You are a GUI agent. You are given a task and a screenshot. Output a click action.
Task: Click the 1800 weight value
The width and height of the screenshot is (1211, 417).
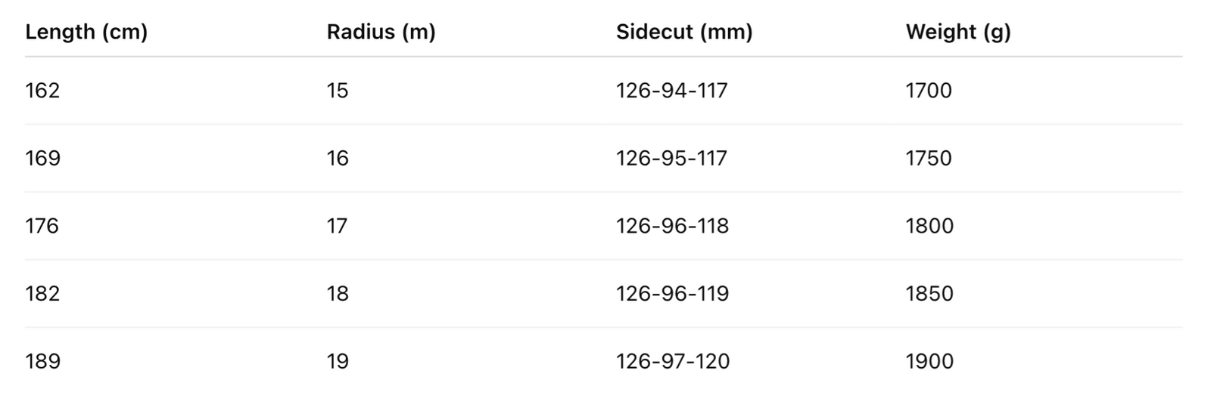coord(929,226)
